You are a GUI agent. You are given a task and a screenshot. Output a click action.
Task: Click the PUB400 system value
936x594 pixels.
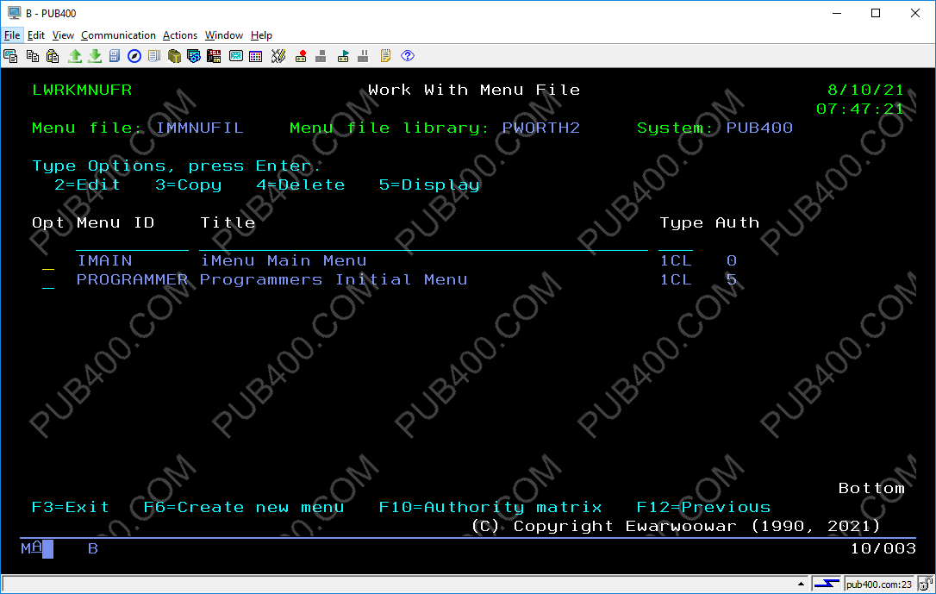759,128
